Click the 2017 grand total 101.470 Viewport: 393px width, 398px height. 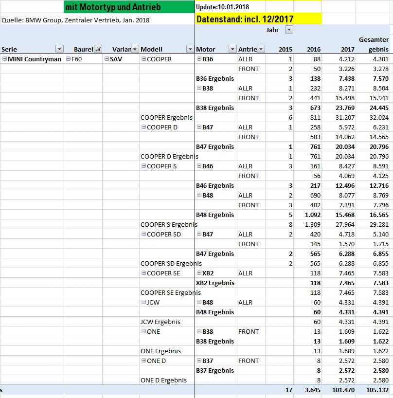click(343, 390)
